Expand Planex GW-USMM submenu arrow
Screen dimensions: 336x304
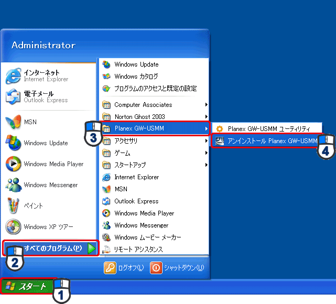click(x=206, y=128)
